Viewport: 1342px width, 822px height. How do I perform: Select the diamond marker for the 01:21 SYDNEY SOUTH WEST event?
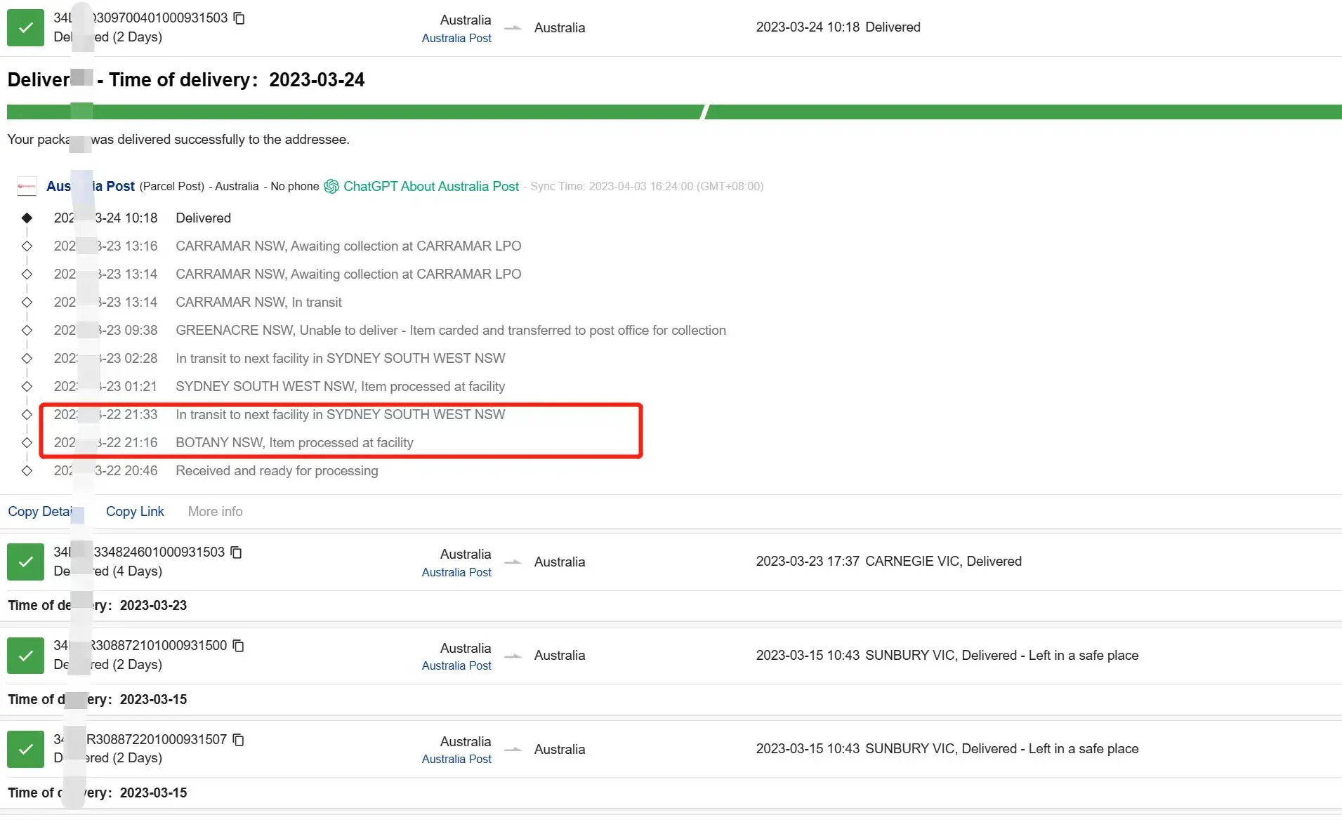pyautogui.click(x=27, y=386)
